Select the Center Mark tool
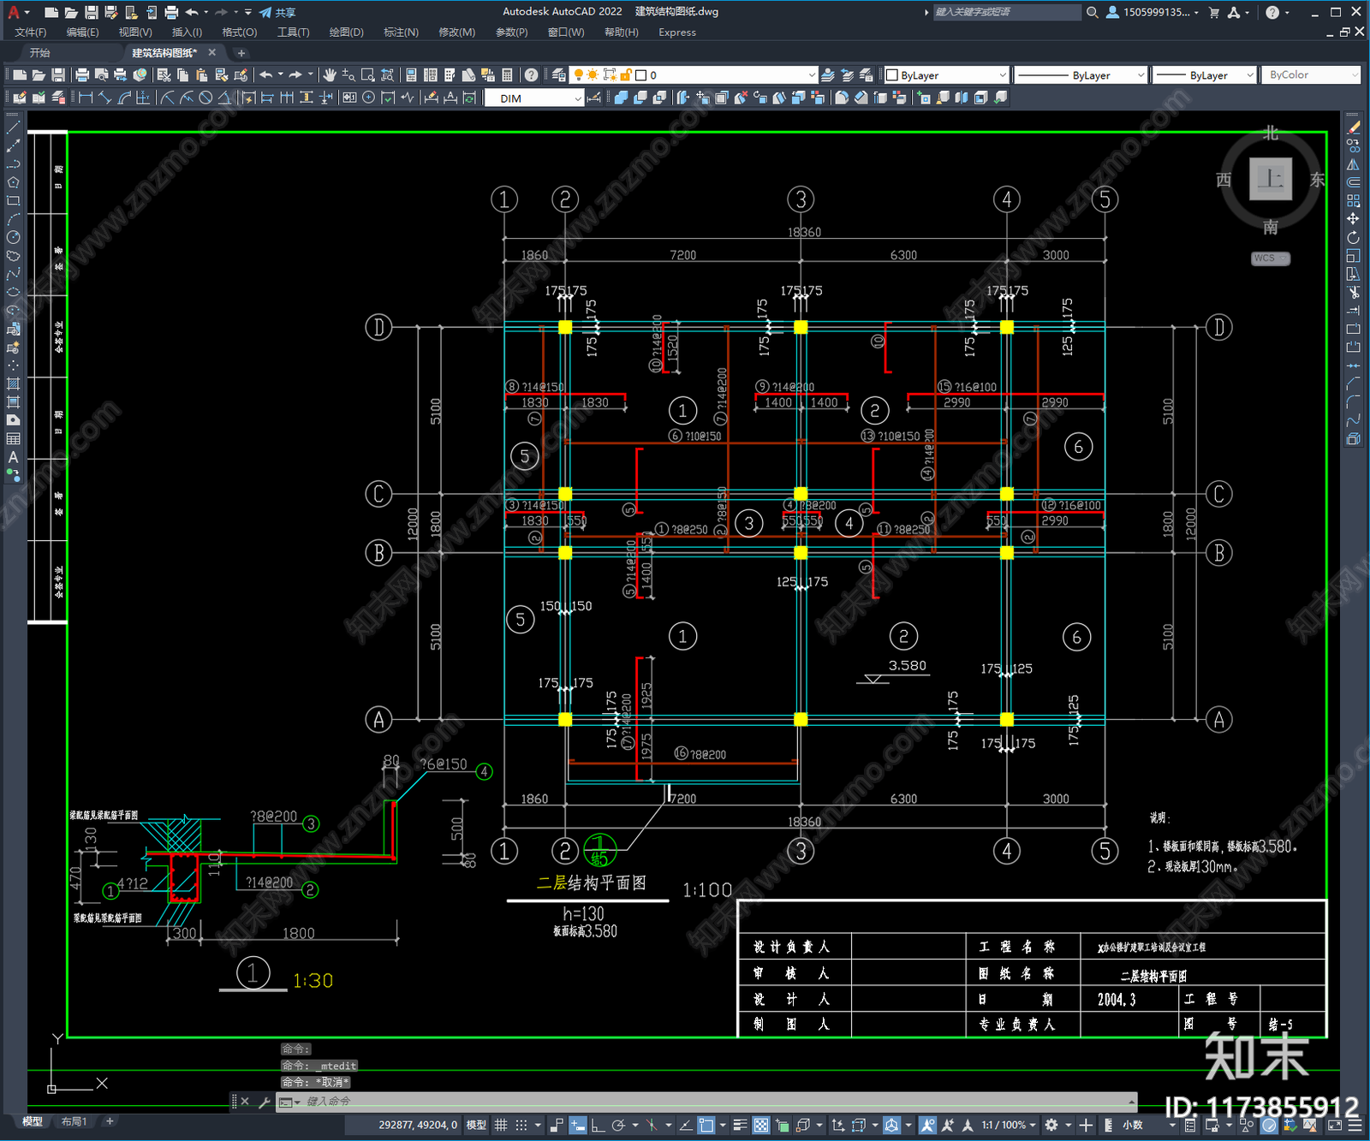Viewport: 1370px width, 1141px height. tap(368, 98)
